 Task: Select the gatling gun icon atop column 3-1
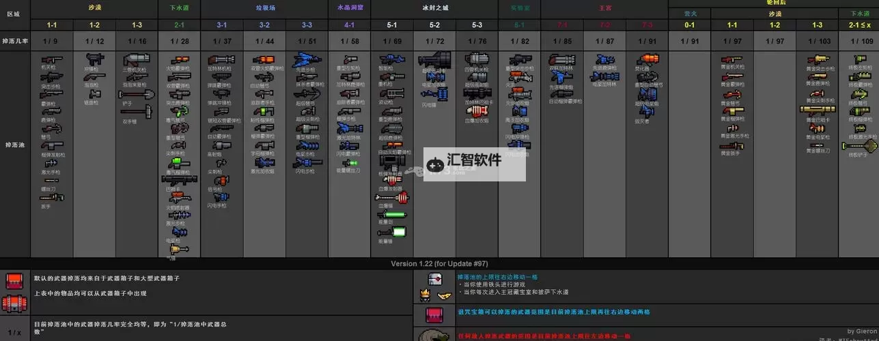[221, 60]
